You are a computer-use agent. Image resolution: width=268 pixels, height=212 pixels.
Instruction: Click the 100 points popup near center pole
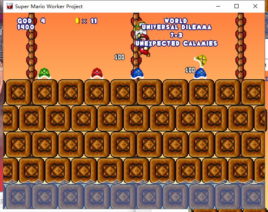click(x=119, y=57)
